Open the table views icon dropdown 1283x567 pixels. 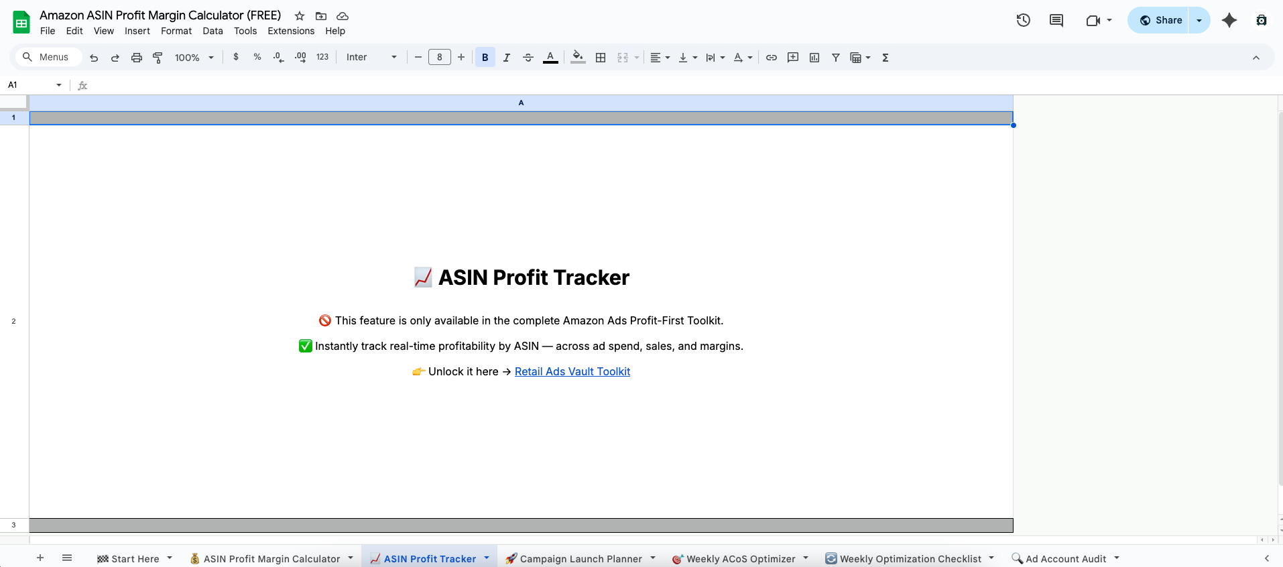point(860,58)
